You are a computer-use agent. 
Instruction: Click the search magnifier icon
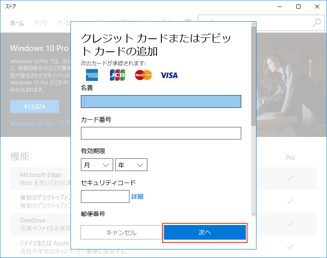click(317, 23)
